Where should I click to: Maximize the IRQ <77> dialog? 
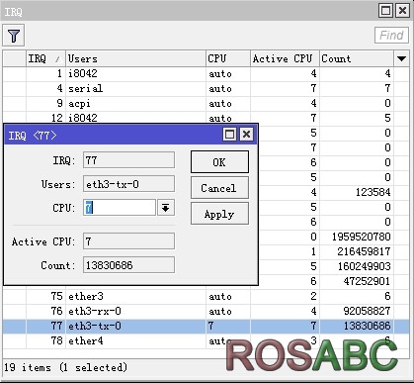(229, 135)
